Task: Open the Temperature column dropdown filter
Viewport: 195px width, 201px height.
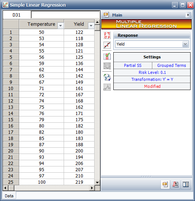Action: tap(60, 25)
